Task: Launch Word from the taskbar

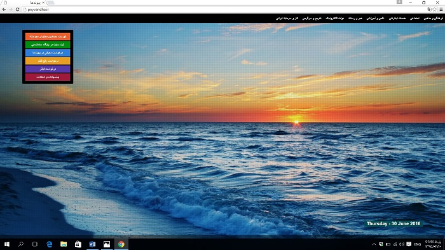Action: pos(92,244)
